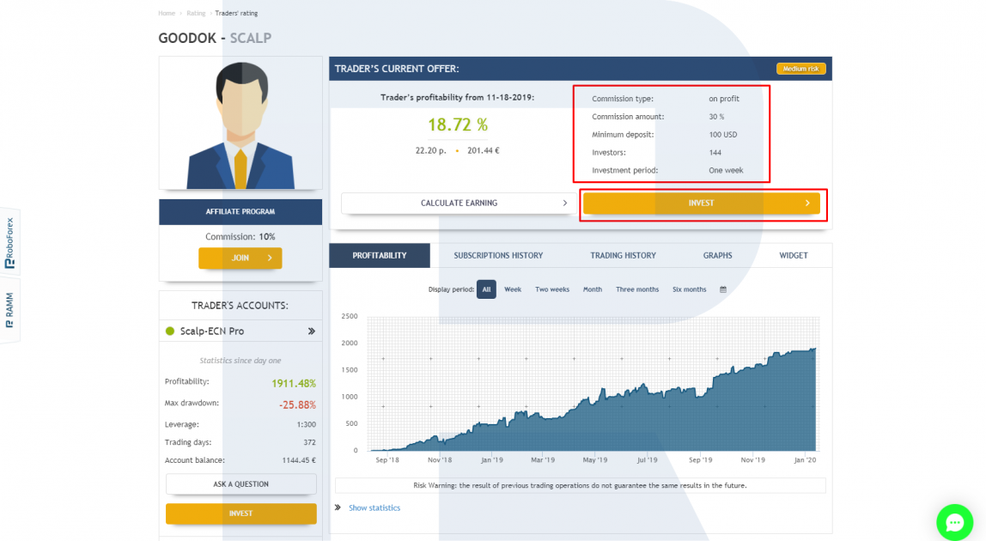Viewport: 986px width, 541px height.
Task: Go to the Home breadcrumb link
Action: click(x=167, y=13)
